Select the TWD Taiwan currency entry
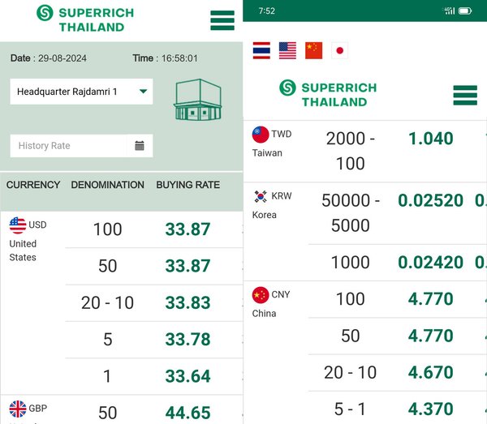 [x=272, y=143]
